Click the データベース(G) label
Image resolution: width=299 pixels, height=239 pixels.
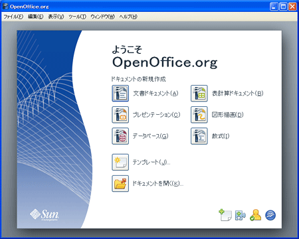pos(151,136)
